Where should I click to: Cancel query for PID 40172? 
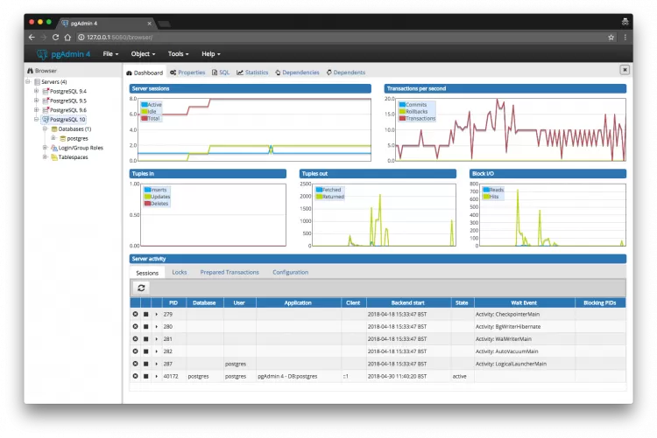click(x=145, y=376)
